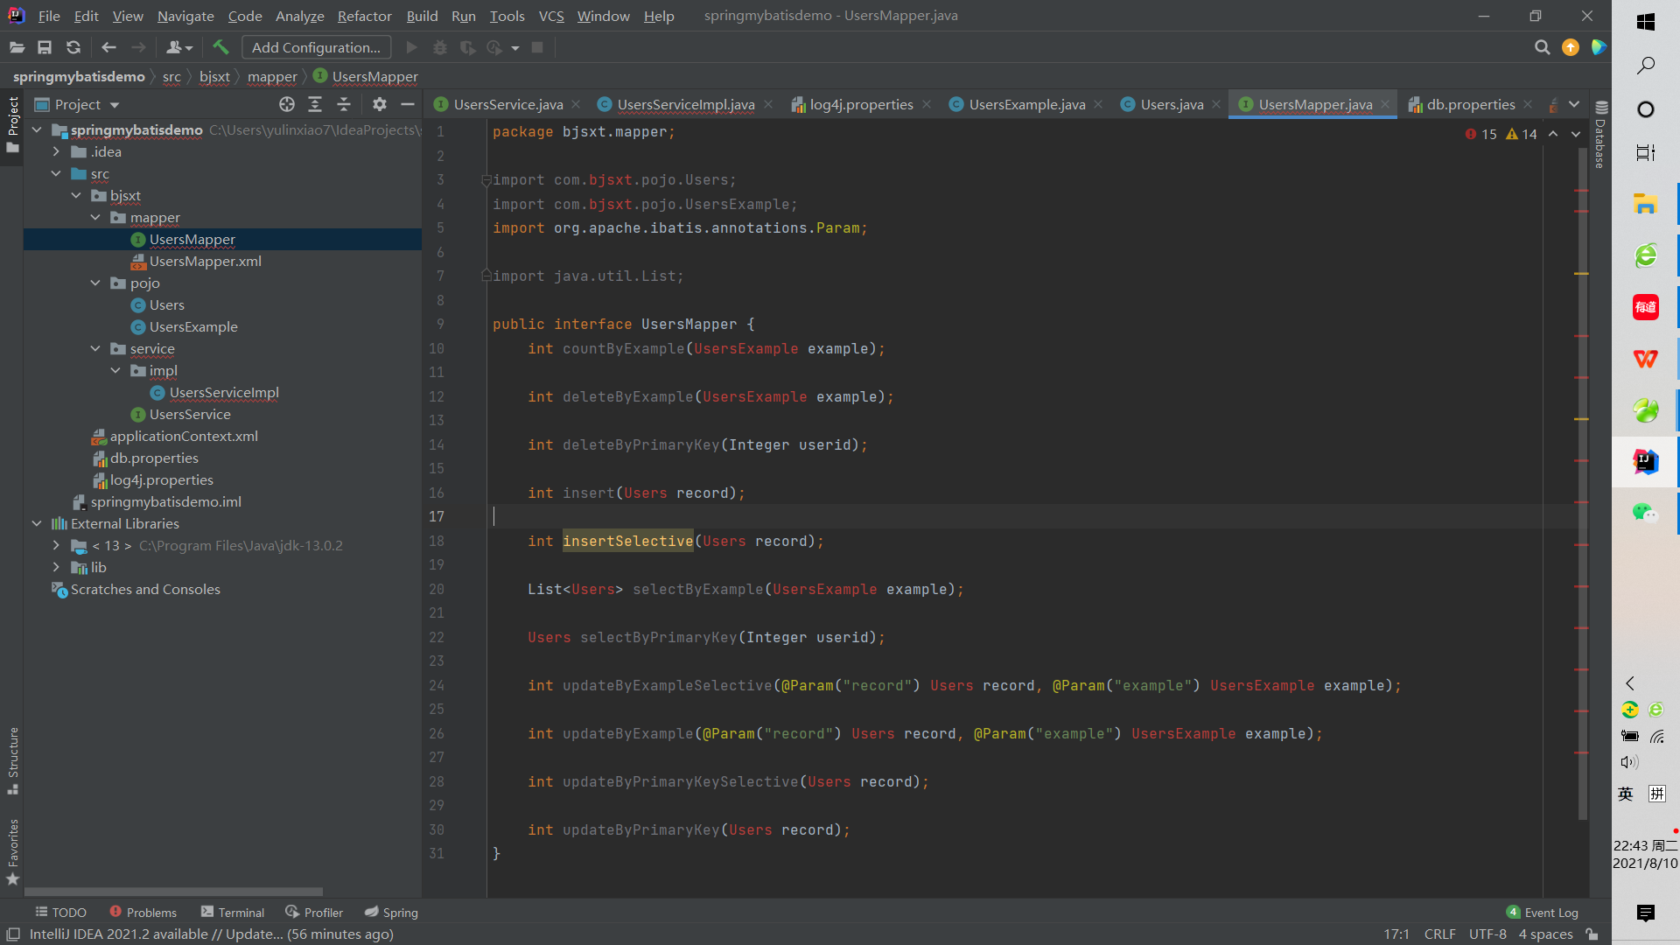Click the Project tree horizontal scrollbar
The height and width of the screenshot is (945, 1680).
click(173, 892)
